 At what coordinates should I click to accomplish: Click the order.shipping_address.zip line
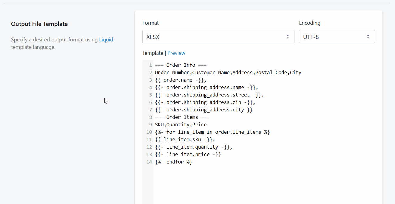[x=205, y=102]
